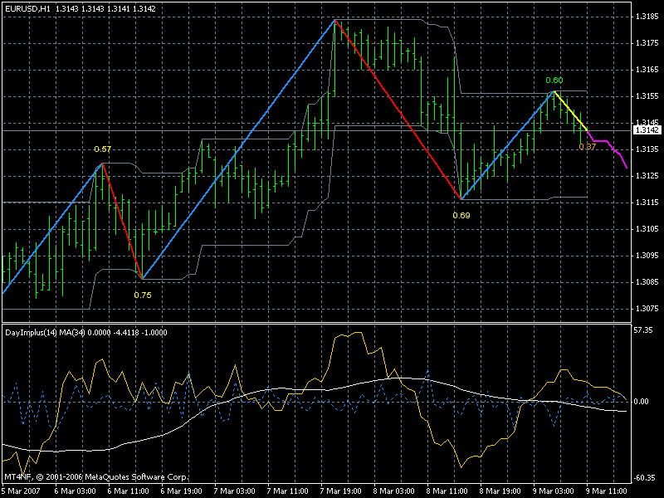This screenshot has width=664, height=498.
Task: Select the orange 0.37 label
Action: (x=588, y=147)
